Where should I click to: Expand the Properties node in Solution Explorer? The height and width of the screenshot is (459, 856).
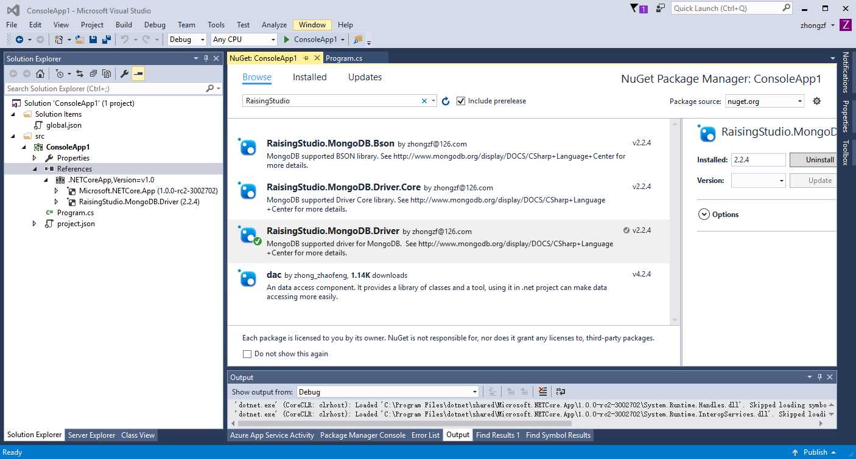click(35, 158)
